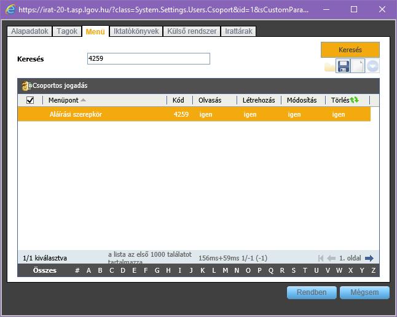Viewport: 397px width, 317px height.
Task: Click the blank page new document icon
Action: [x=358, y=66]
